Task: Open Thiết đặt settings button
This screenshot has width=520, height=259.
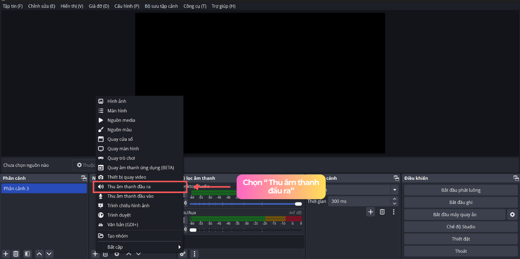Action: 461,239
